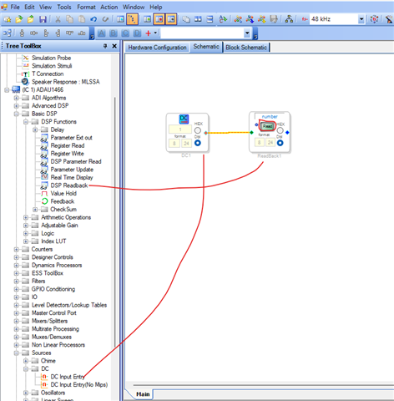The height and width of the screenshot is (401, 394).
Task: Click the DC1 output pin
Action: pyautogui.click(x=205, y=133)
